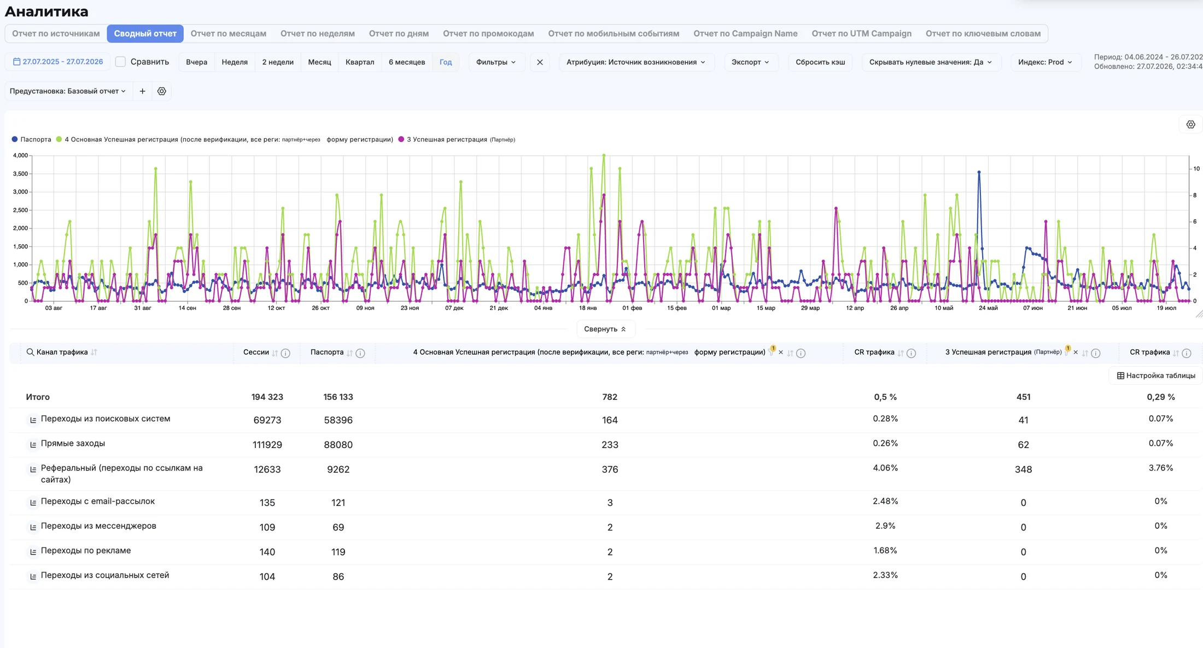
Task: Select the Вчера period
Action: (197, 62)
